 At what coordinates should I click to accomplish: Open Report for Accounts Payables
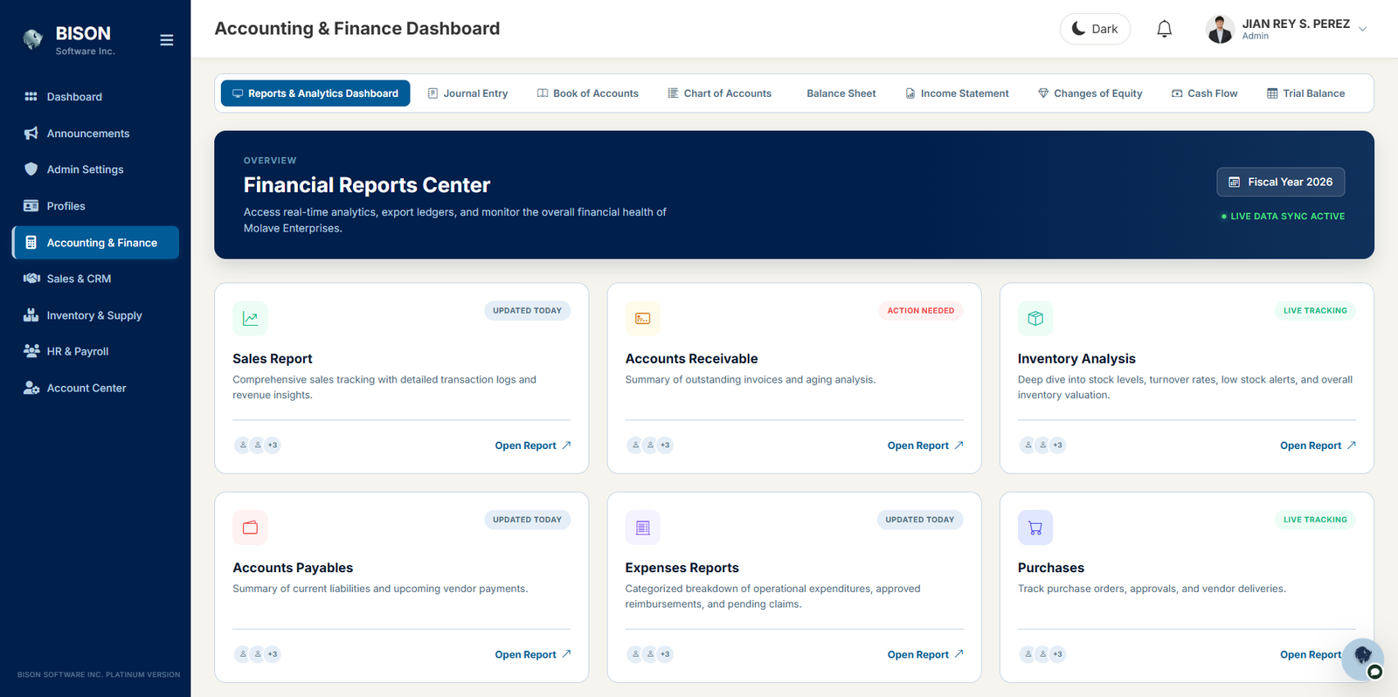pos(533,654)
